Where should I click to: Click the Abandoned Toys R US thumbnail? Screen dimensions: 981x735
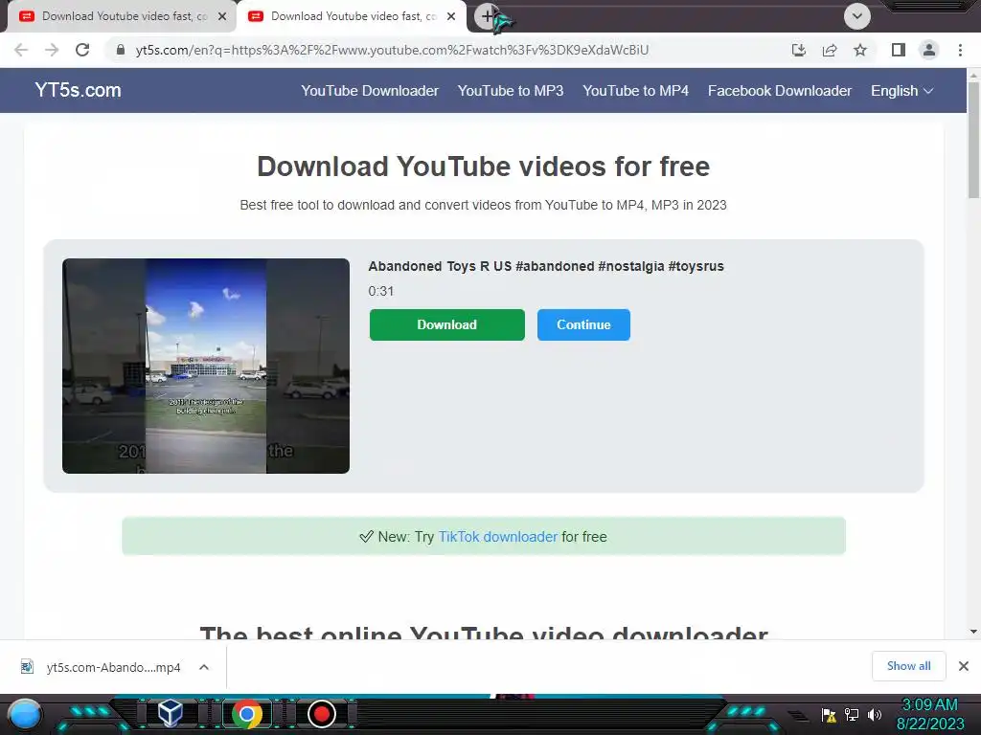click(206, 366)
